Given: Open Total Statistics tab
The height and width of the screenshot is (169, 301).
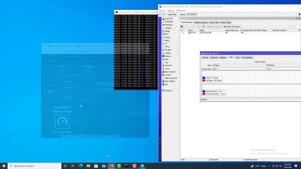Looking at the screenshot, I should [x=247, y=57].
